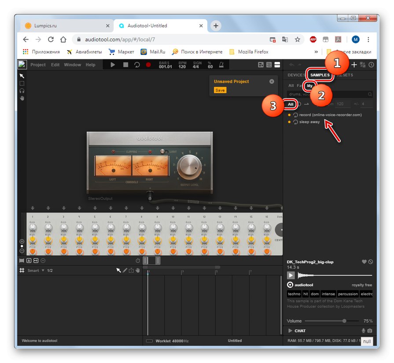Click the stopwatch icon in timeline header
Screen dimensions: 394x363
click(x=138, y=261)
